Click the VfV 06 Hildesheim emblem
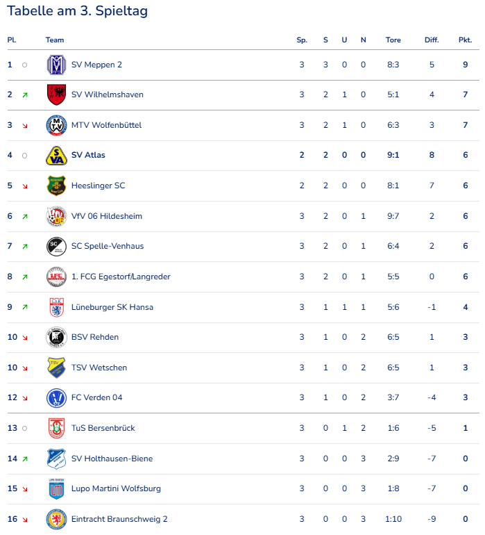Screen dimensions: 485x535 tap(56, 216)
